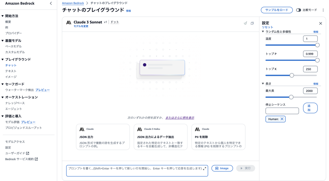Click 情報 link next to page title
This screenshot has width=329, height=181.
click(x=128, y=11)
